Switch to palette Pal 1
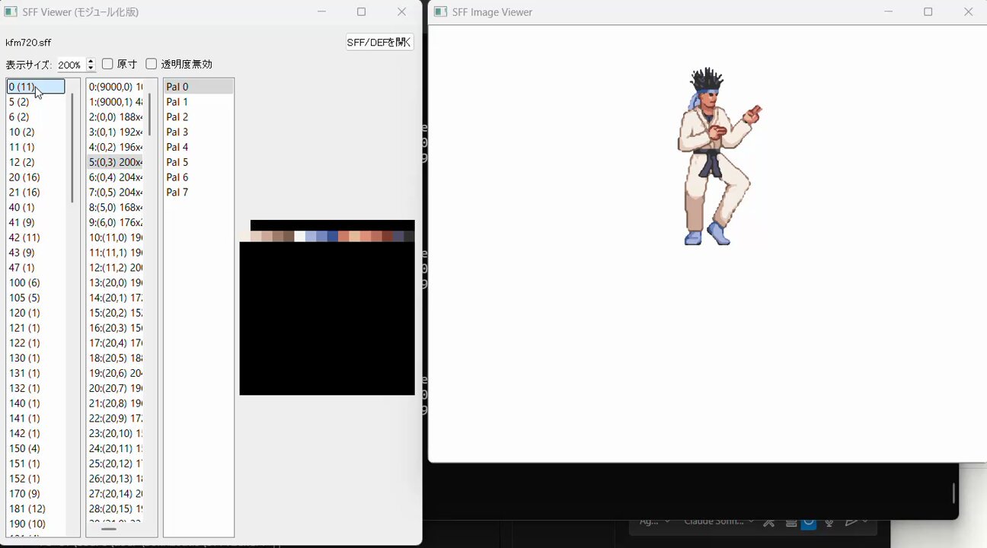The width and height of the screenshot is (987, 548). pyautogui.click(x=198, y=102)
